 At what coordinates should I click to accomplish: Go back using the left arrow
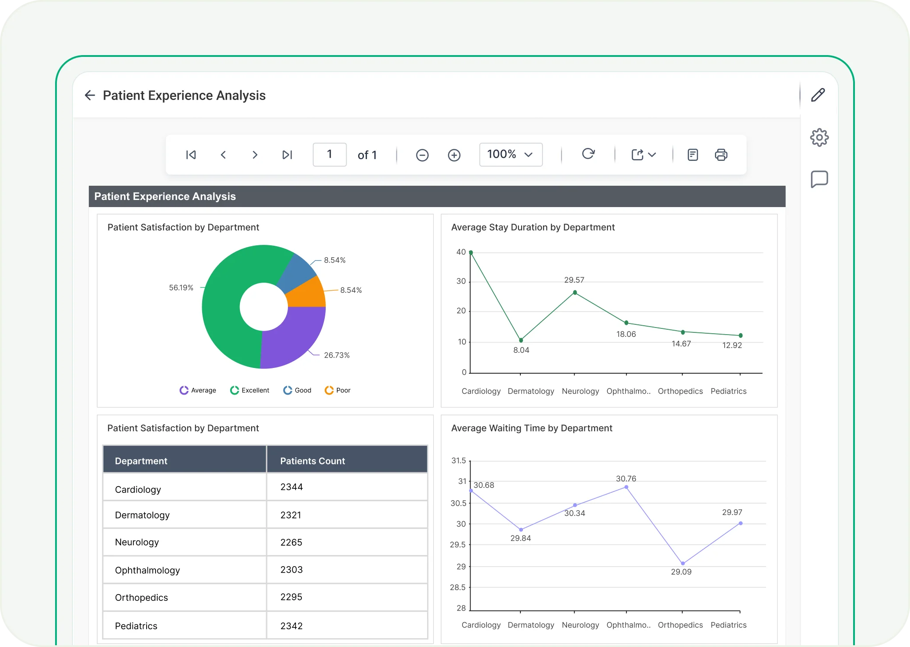click(90, 95)
